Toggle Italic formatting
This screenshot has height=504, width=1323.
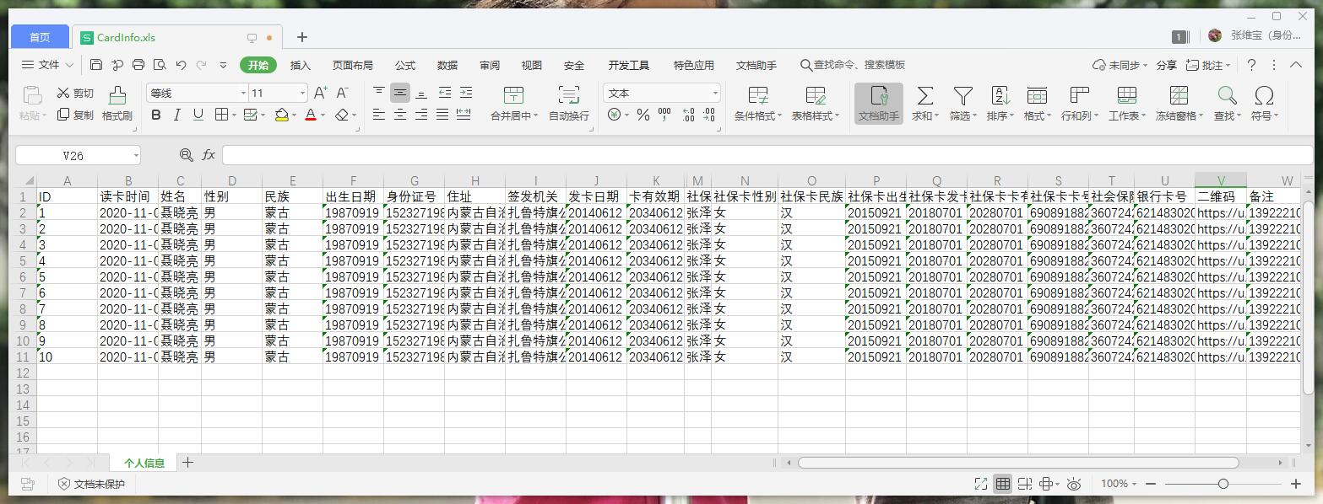(177, 115)
